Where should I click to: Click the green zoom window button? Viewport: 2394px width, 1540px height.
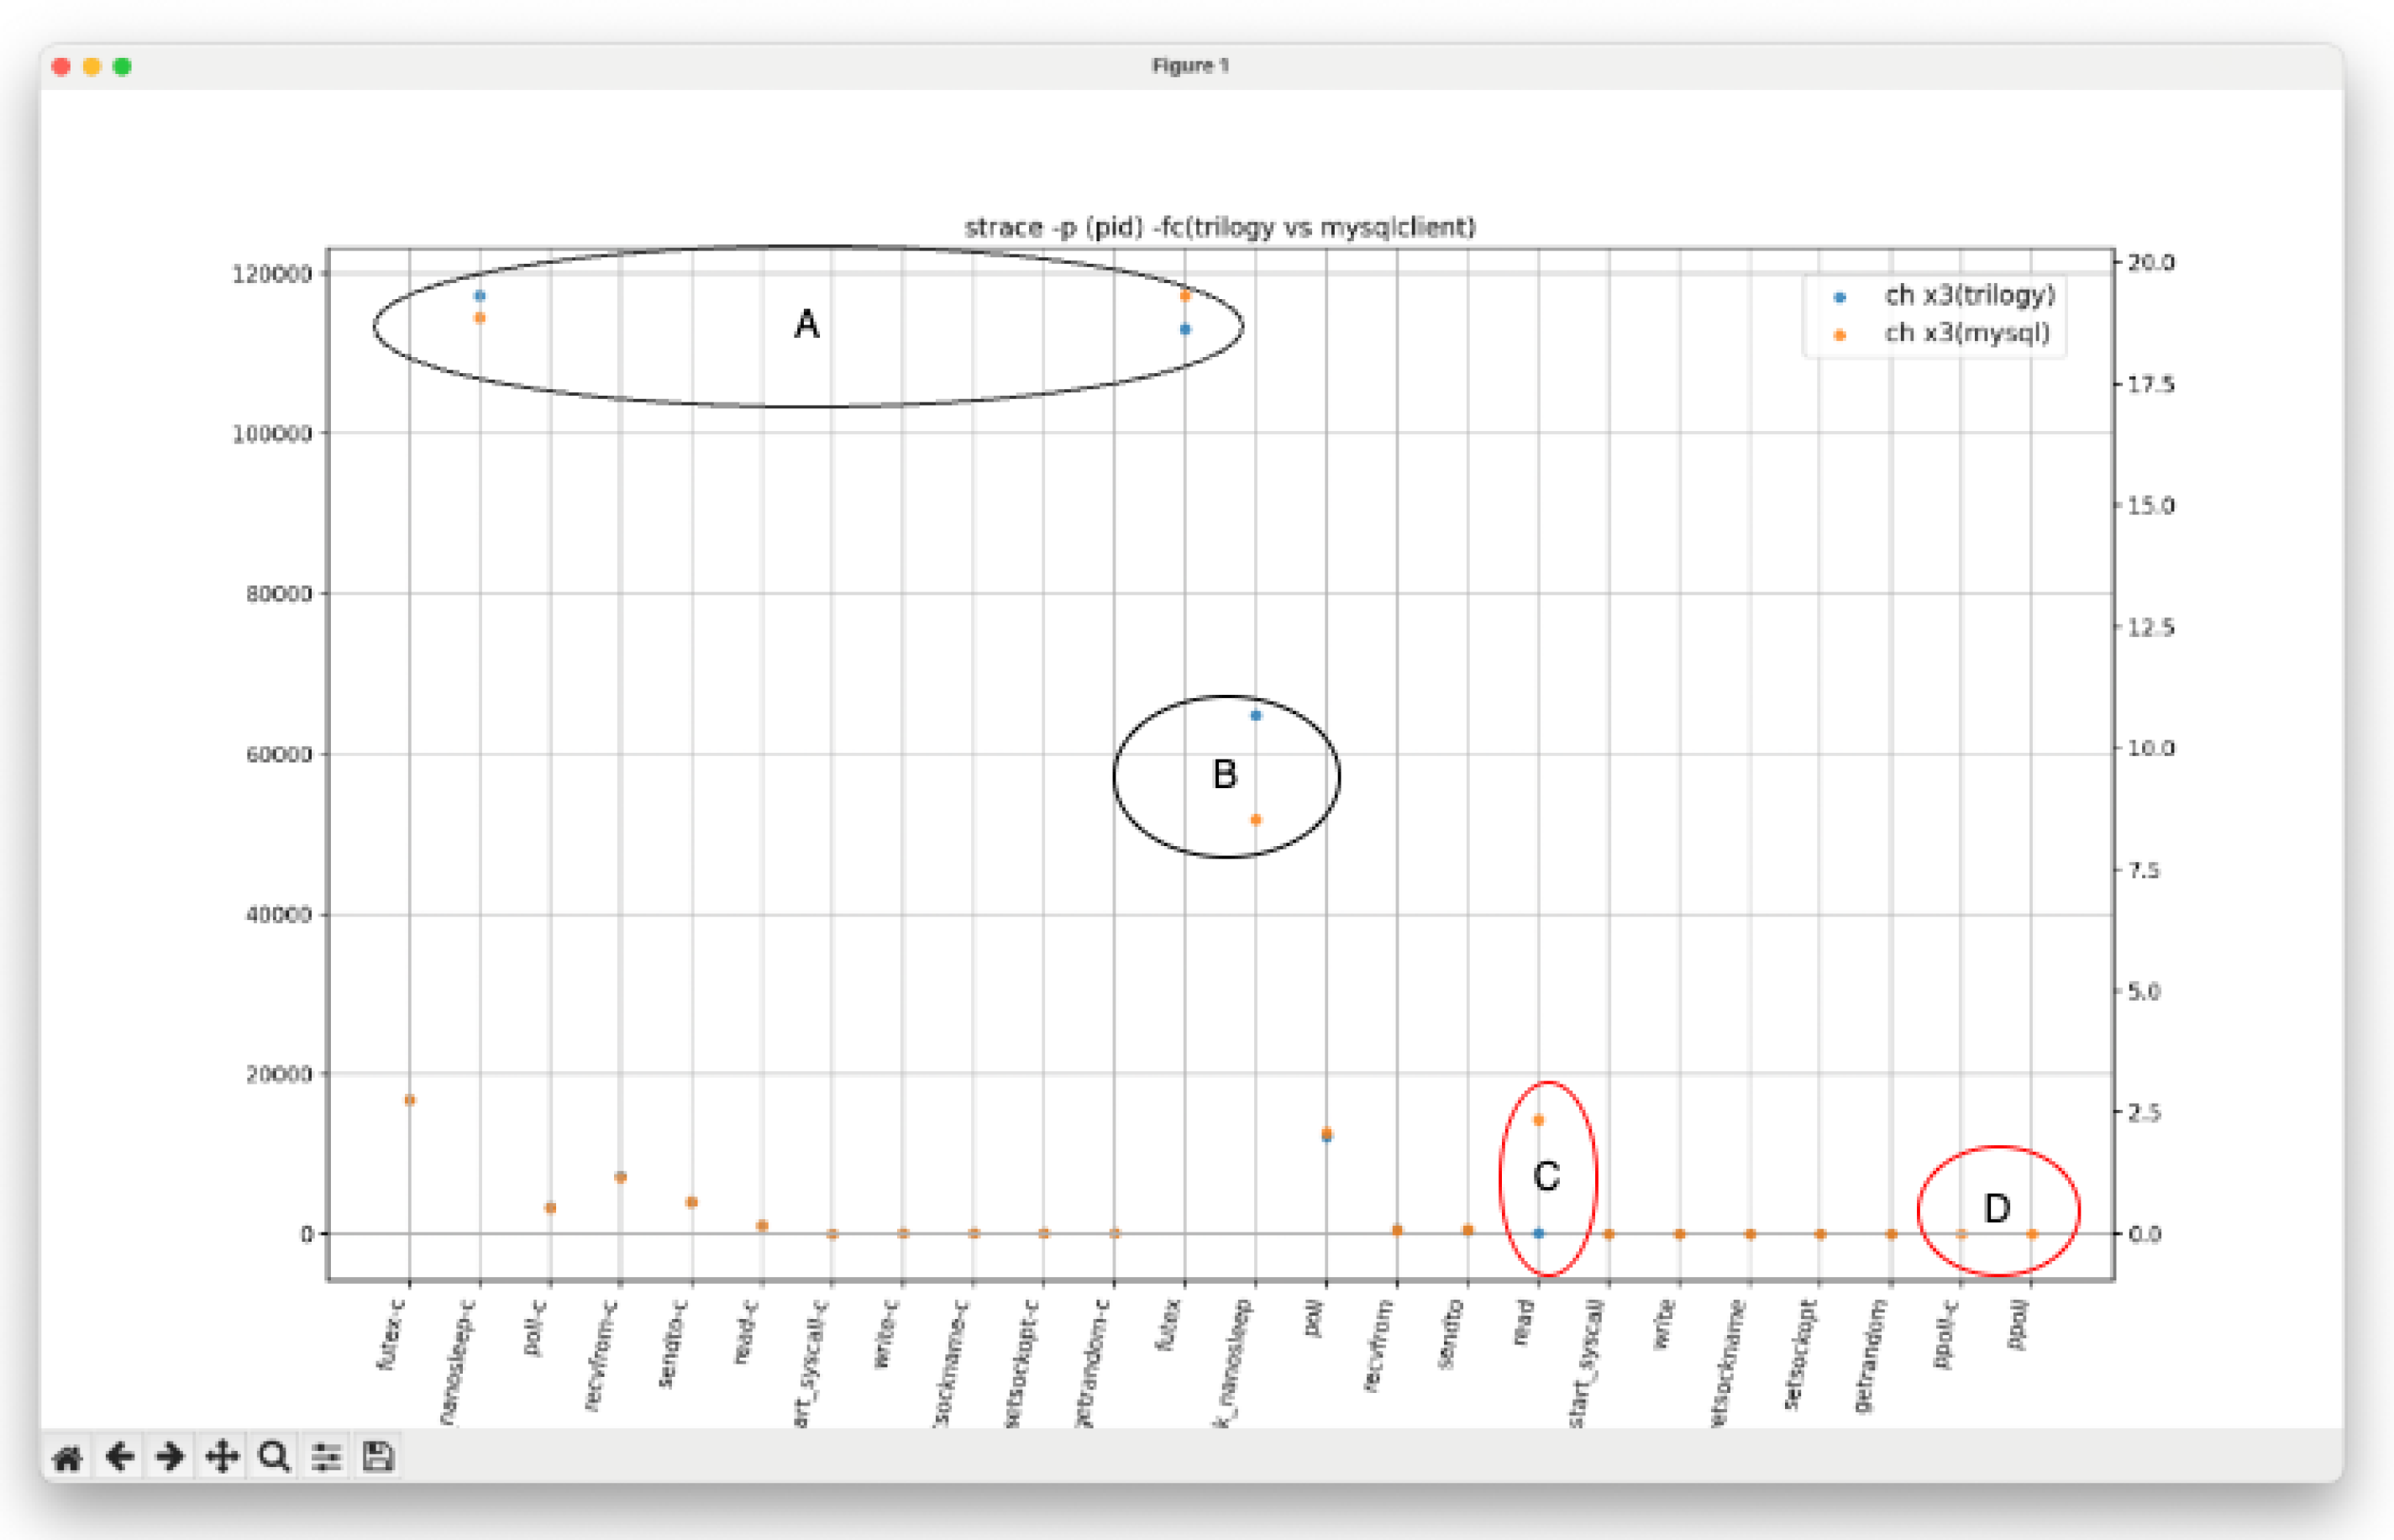click(121, 66)
